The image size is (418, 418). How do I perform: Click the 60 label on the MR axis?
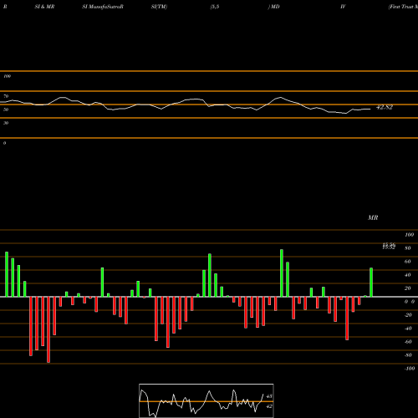pos(408,262)
